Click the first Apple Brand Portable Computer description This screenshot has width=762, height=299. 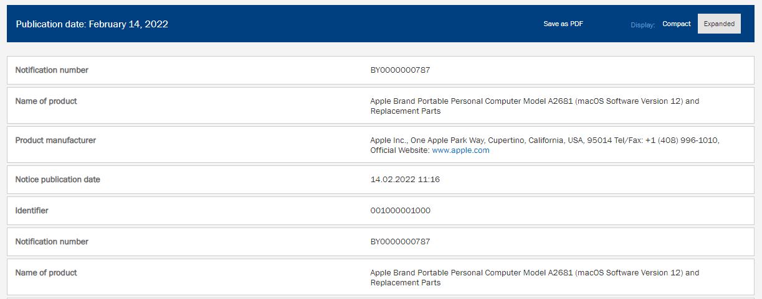535,106
